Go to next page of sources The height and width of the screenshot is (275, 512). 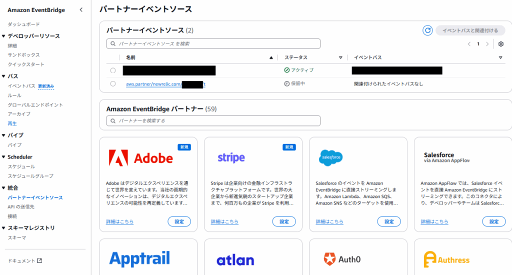[x=487, y=44]
